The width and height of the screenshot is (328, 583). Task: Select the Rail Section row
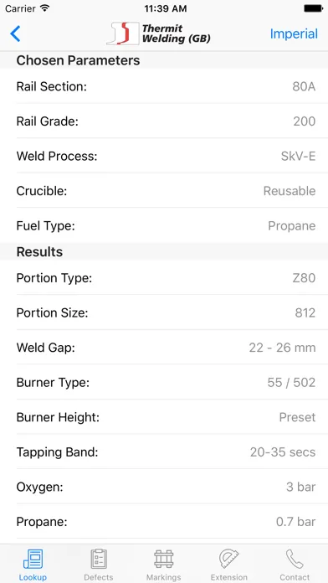(164, 86)
